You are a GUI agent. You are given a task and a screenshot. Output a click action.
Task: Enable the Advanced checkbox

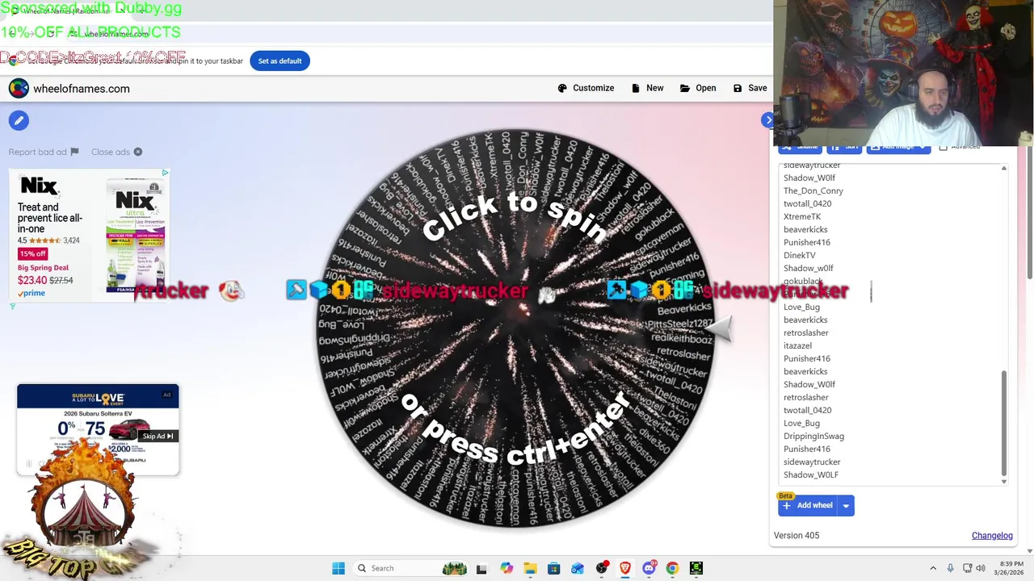tap(943, 147)
